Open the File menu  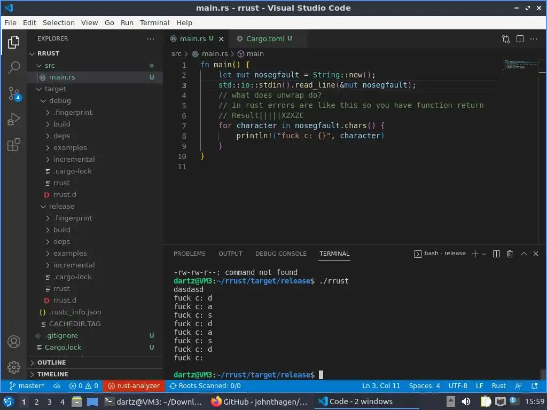[10, 22]
